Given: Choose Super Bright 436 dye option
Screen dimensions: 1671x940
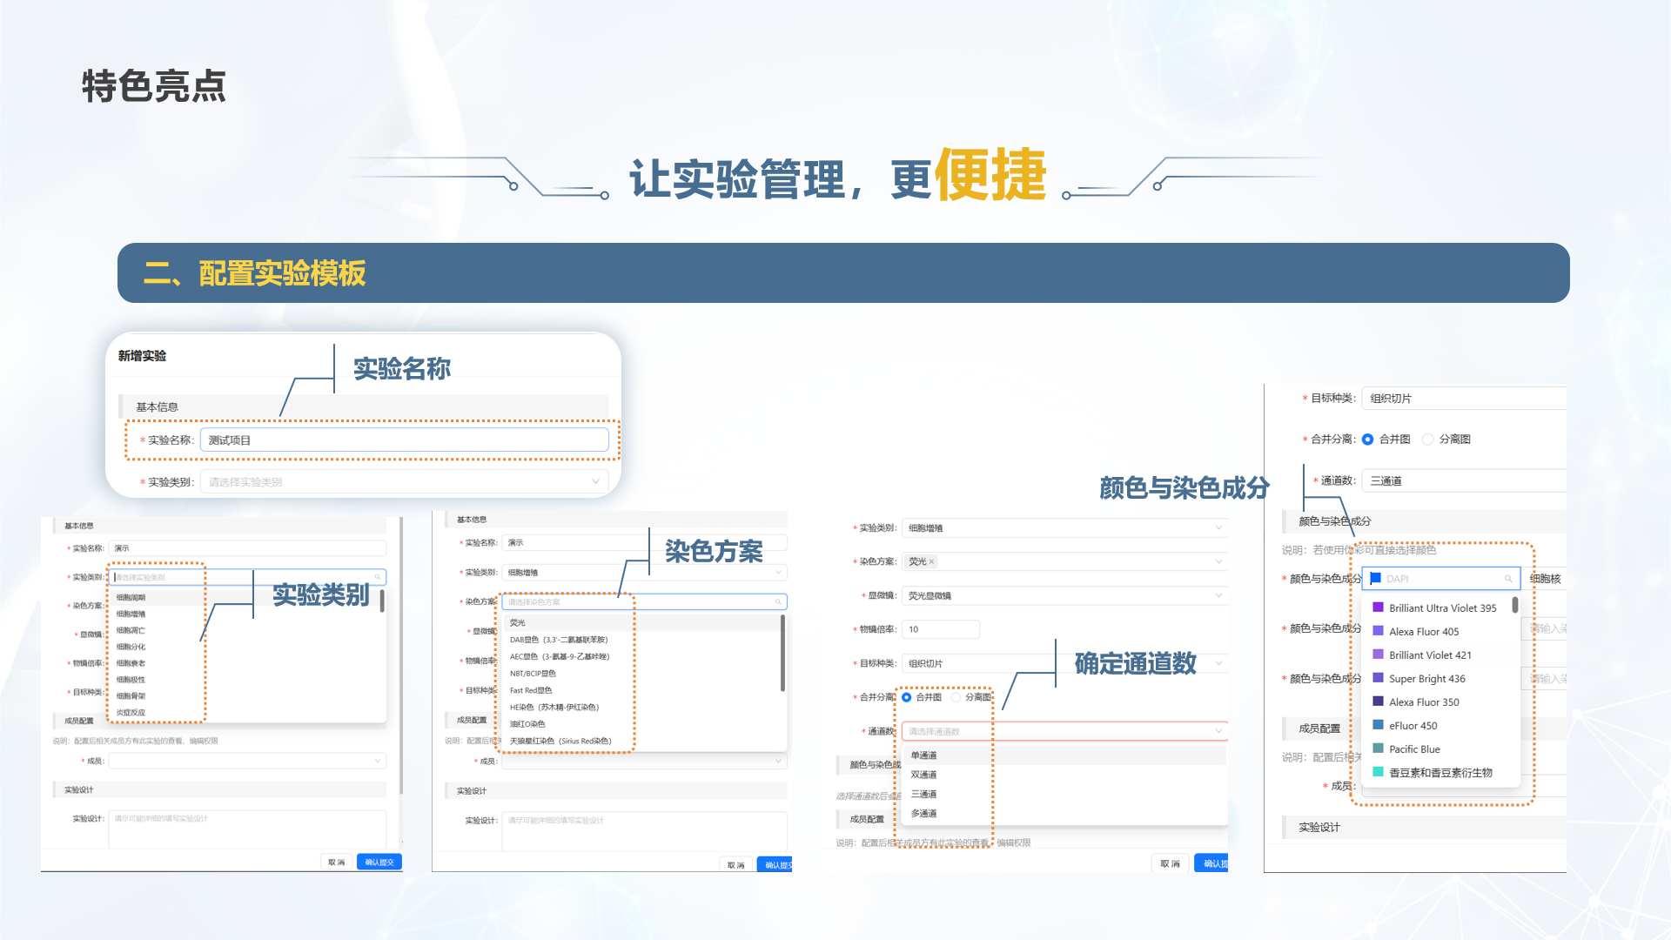Looking at the screenshot, I should 1427,679.
